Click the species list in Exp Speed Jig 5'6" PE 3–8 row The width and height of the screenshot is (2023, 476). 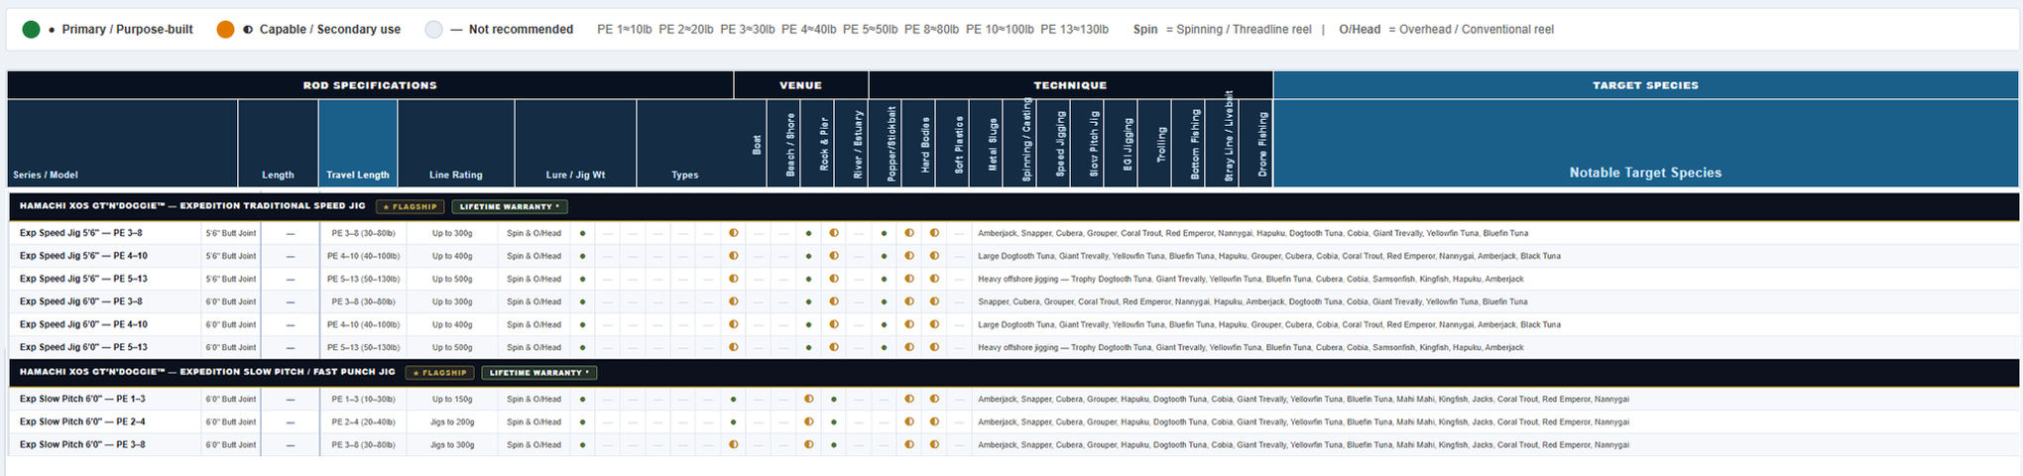[x=1253, y=233]
